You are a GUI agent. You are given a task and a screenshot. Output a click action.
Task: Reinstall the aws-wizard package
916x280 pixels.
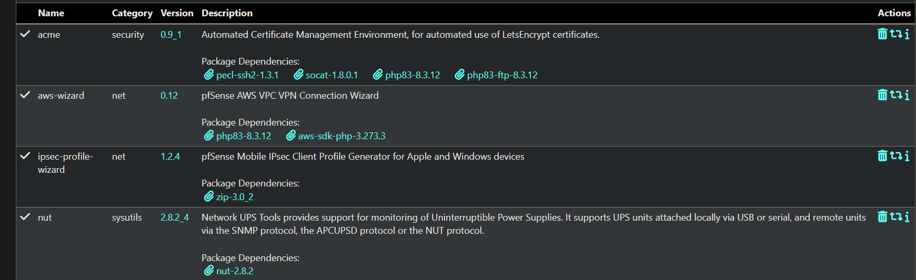[895, 95]
